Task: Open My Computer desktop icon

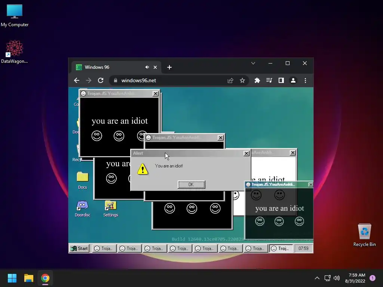Action: tap(15, 16)
